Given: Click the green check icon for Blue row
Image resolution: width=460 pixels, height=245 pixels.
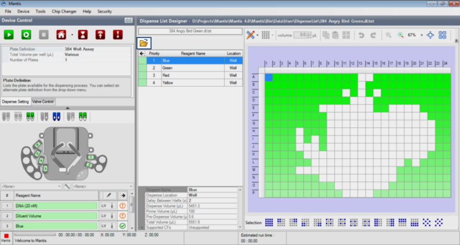Looking at the screenshot, I should 122,226.
